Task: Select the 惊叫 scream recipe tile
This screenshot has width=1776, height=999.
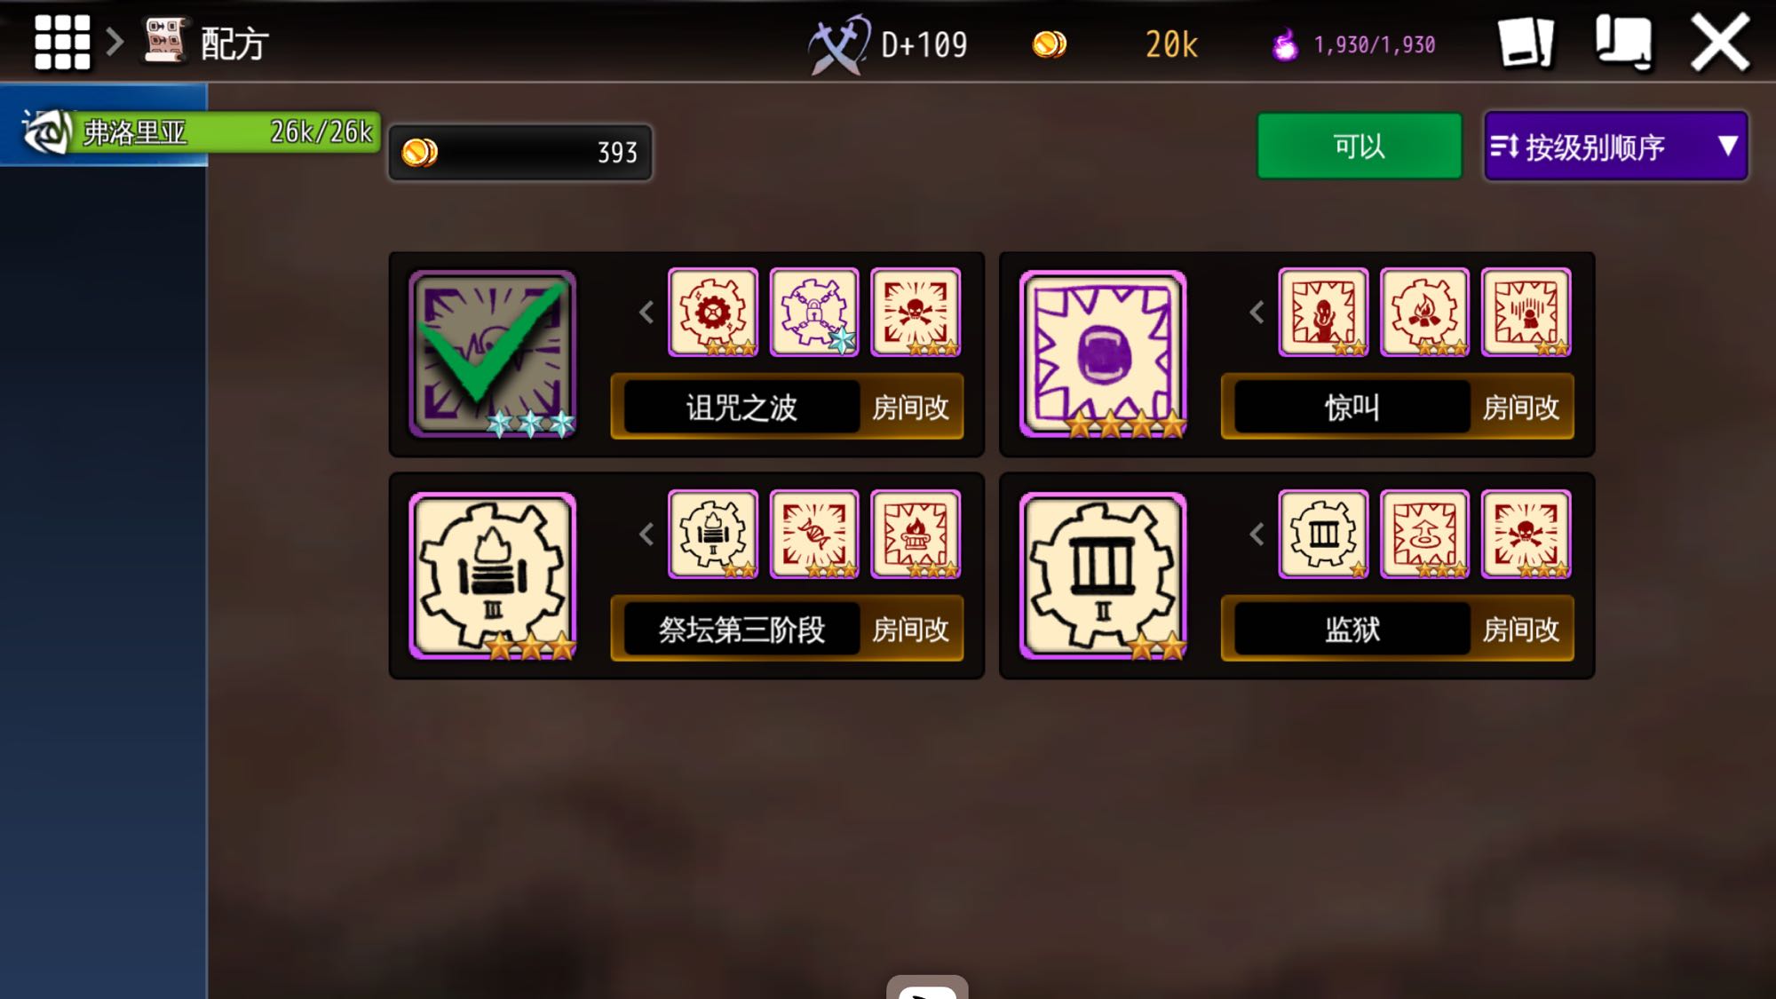Action: click(1103, 353)
